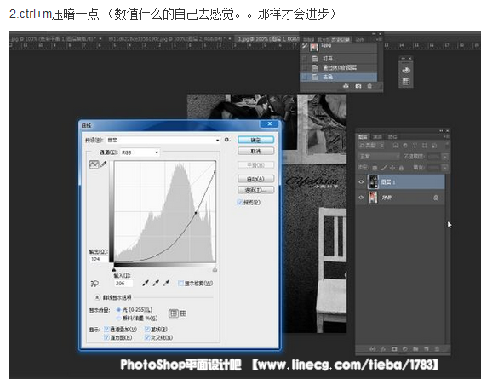Image resolution: width=481 pixels, height=379 pixels.
Task: Click the white point input slider triangle
Action: pyautogui.click(x=215, y=269)
